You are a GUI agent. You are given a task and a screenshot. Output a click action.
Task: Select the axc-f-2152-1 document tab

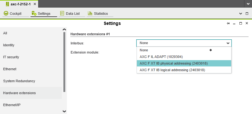point(19,4)
